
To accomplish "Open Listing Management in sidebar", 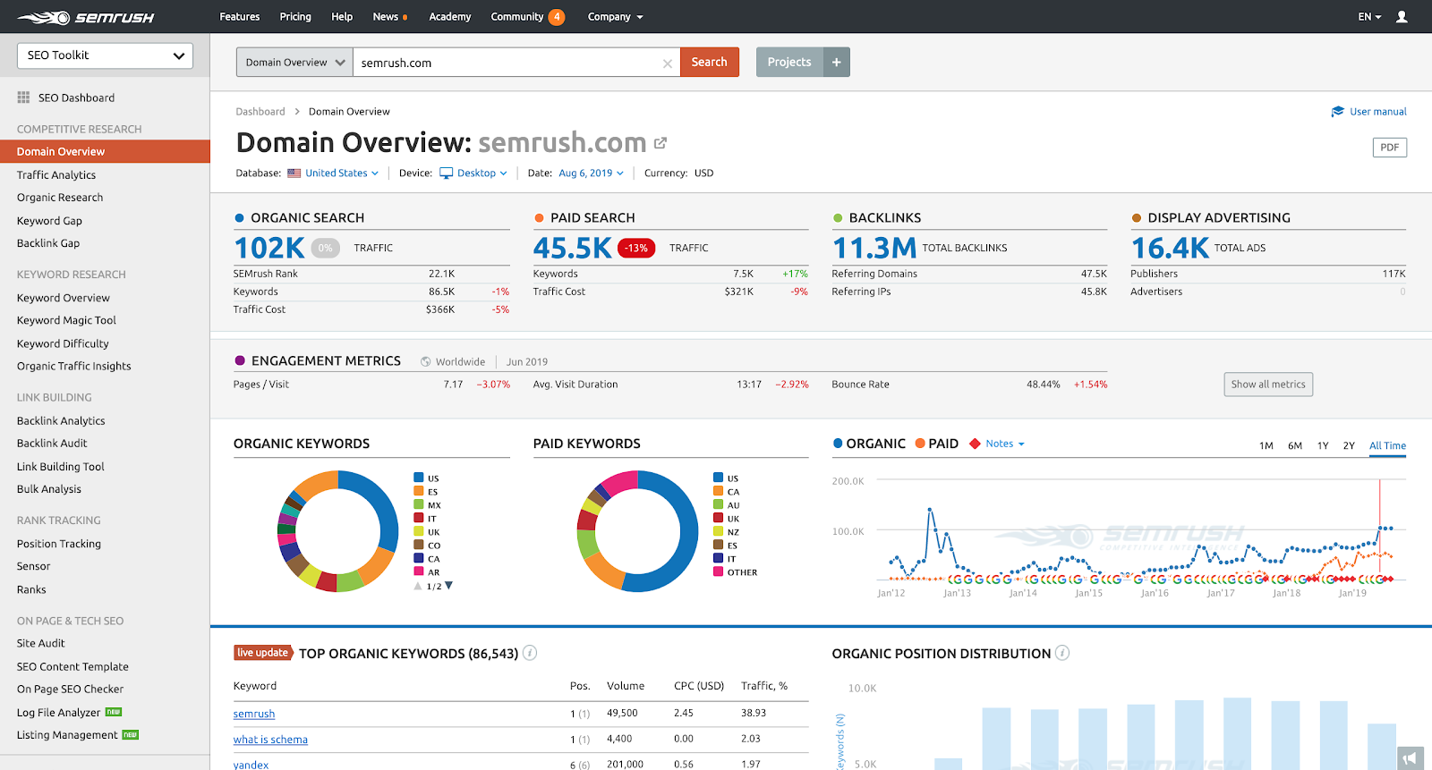I will [x=67, y=735].
